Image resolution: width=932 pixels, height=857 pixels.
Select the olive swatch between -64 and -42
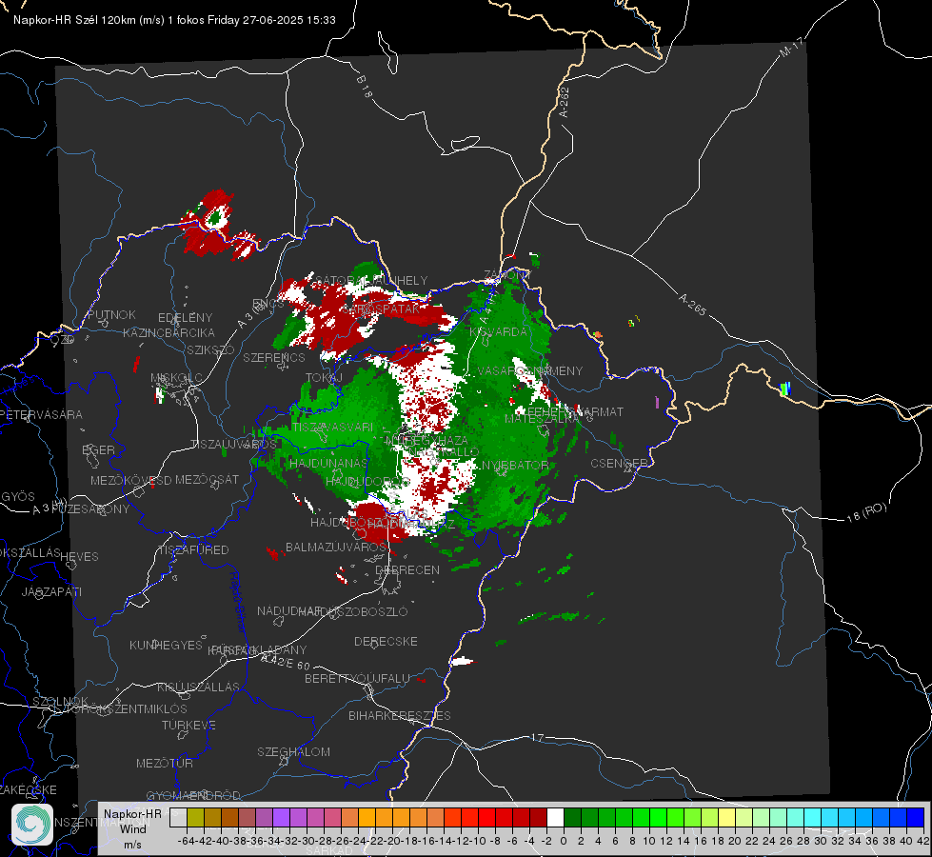tap(195, 817)
